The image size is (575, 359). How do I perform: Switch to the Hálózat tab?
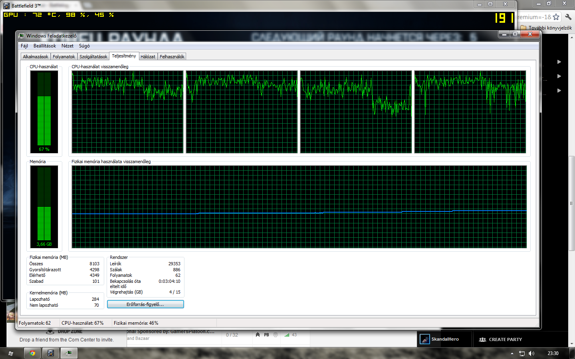tap(148, 57)
